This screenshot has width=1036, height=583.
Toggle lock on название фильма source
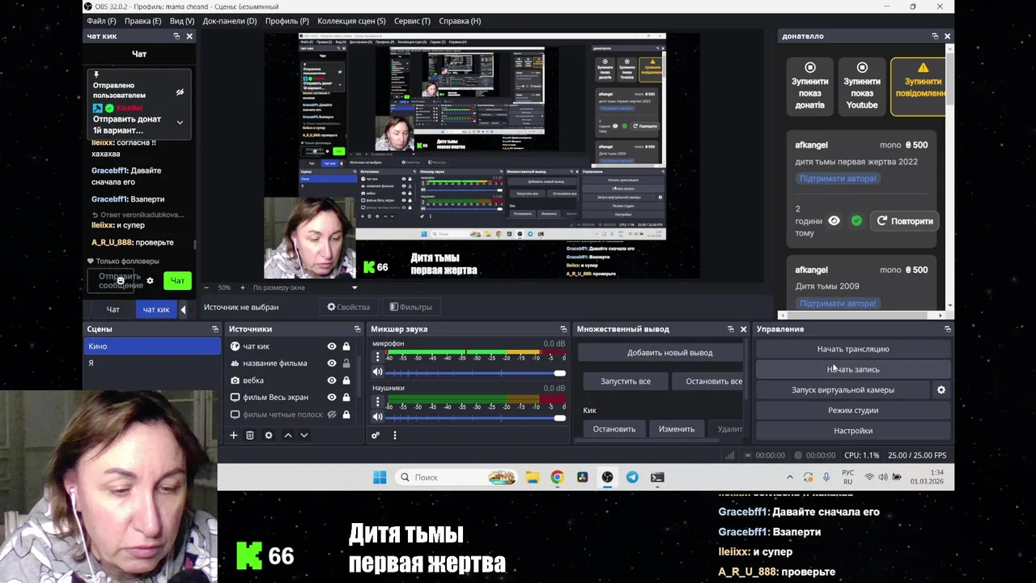[x=346, y=363]
